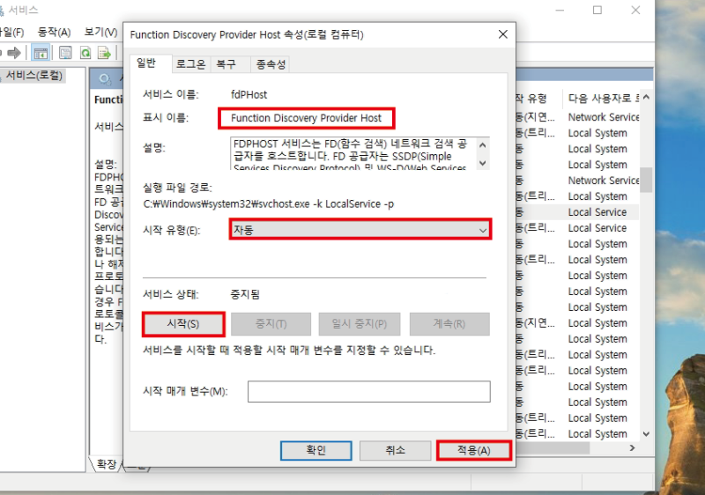Click services list scroll down arrow
The height and width of the screenshot is (495, 705).
tap(646, 434)
